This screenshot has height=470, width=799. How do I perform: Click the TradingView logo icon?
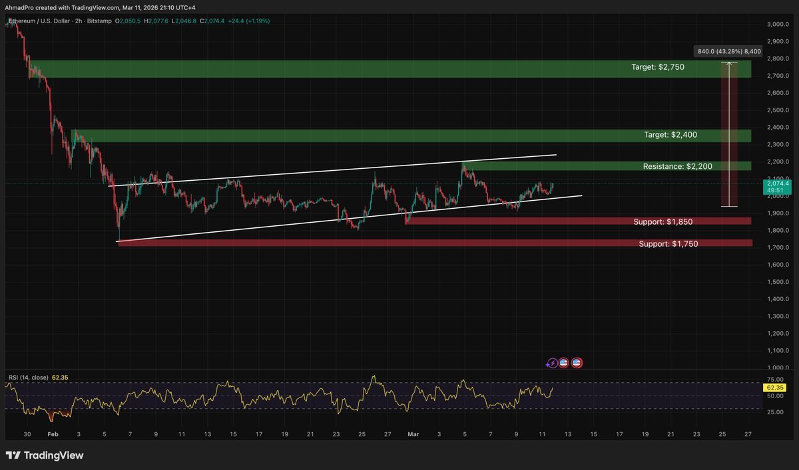click(13, 455)
